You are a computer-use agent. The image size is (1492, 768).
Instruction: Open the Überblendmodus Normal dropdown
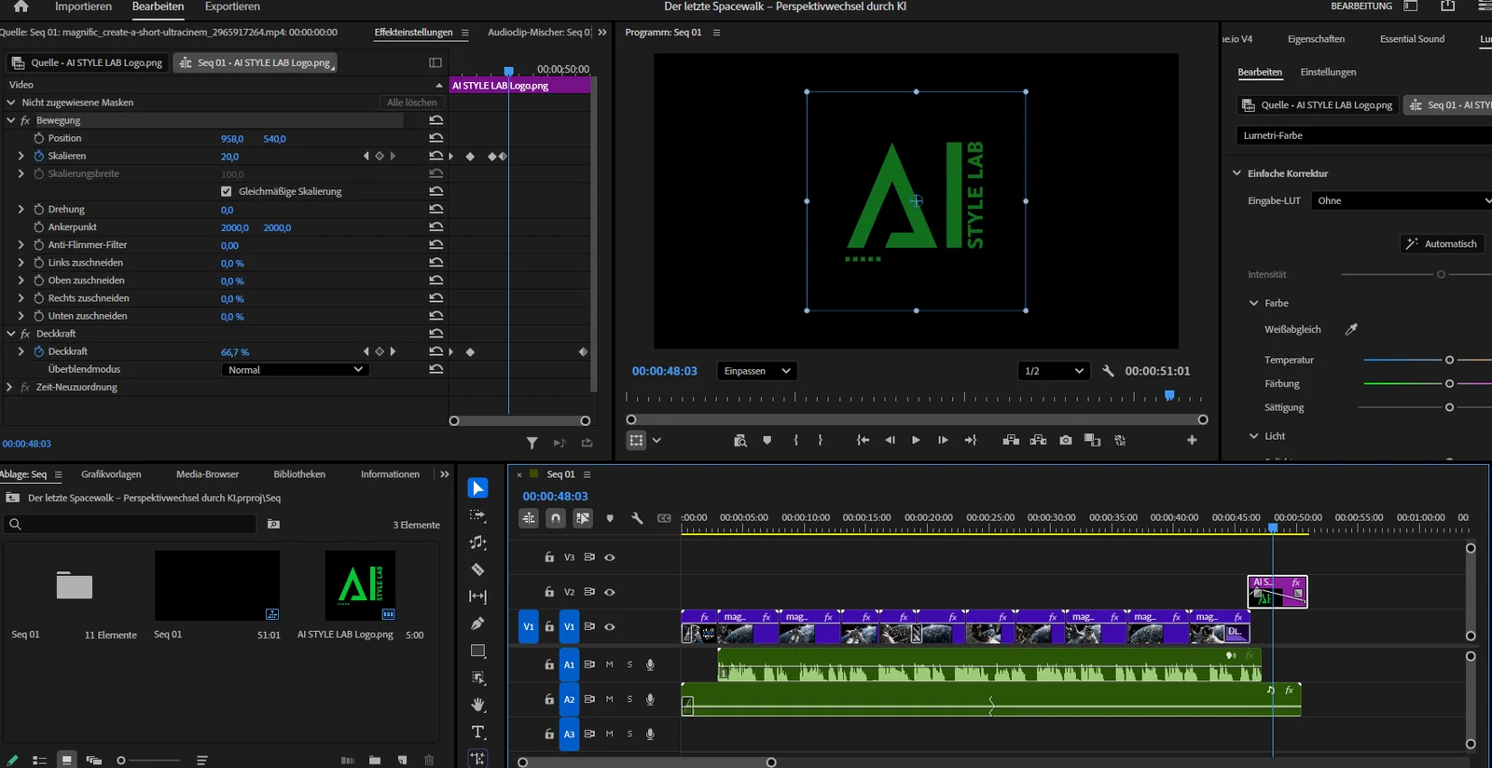coord(295,370)
